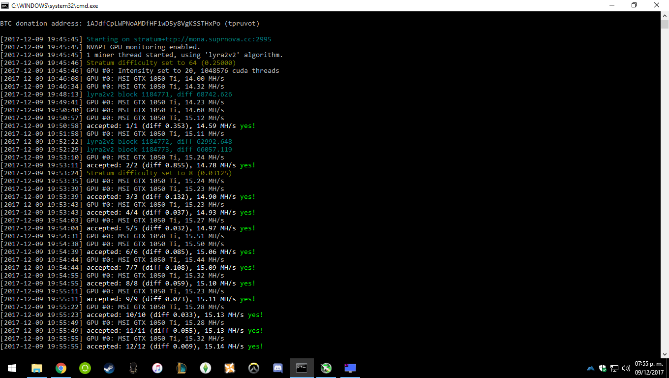Click the 'accepted: 2/2 (diff 0.855)' line
The image size is (669, 378).
click(x=128, y=165)
